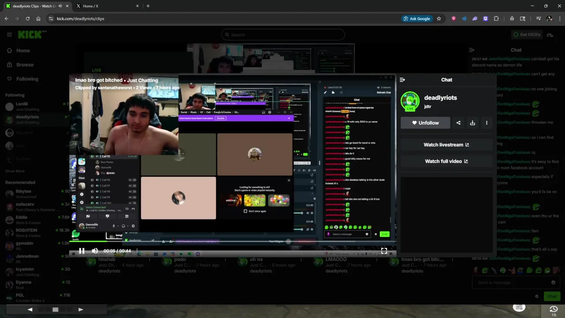Open Watch full video link
Screen dimensions: 565x318
click(x=446, y=161)
